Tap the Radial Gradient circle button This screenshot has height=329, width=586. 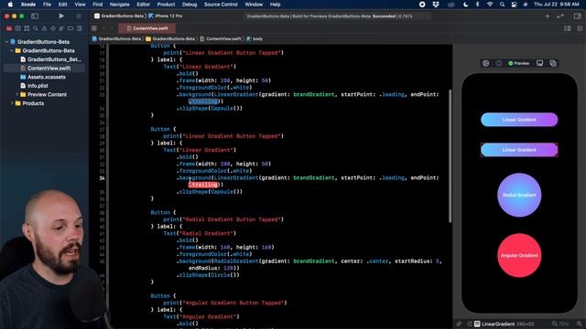pos(519,195)
